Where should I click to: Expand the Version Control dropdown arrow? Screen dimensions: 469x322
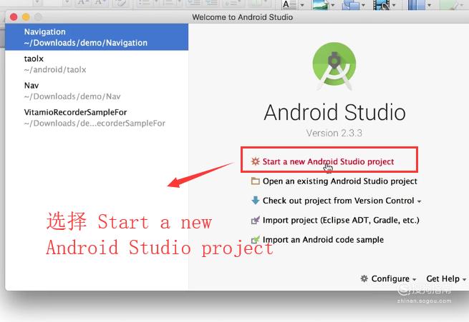(x=419, y=201)
